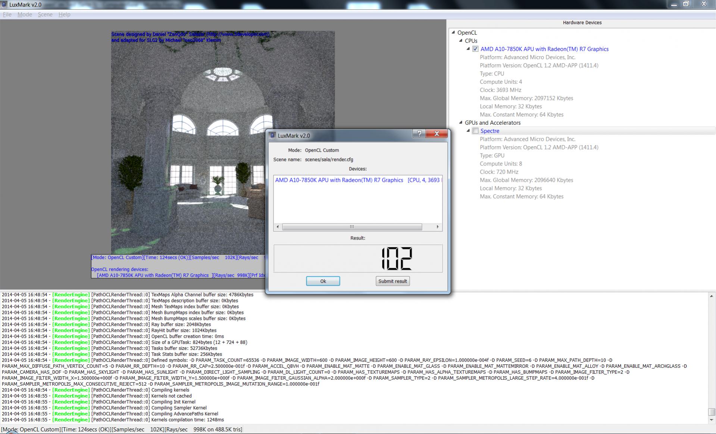716x434 pixels.
Task: Click the 'Type: GPU' text
Action: [x=492, y=155]
